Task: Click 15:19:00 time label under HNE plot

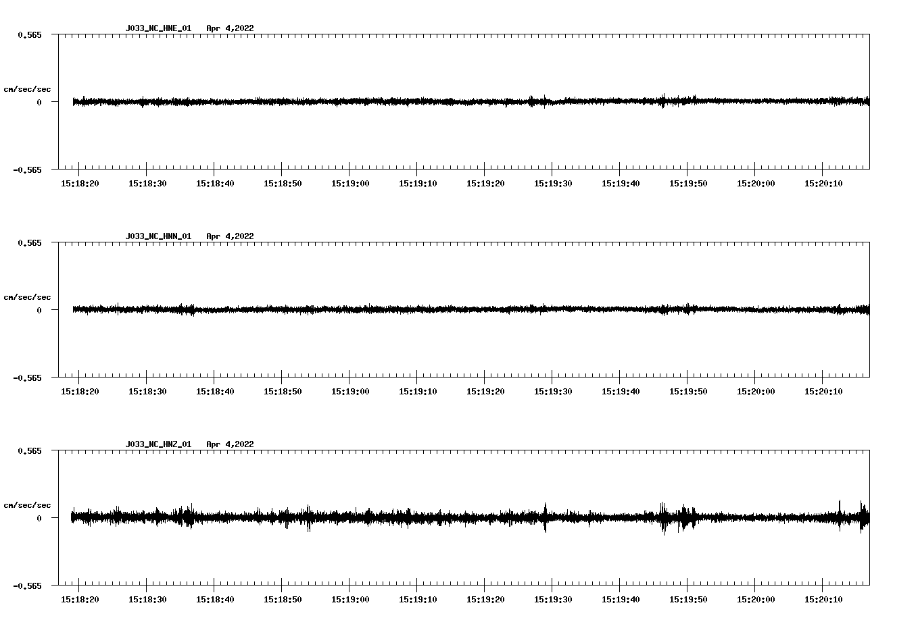Action: point(350,183)
